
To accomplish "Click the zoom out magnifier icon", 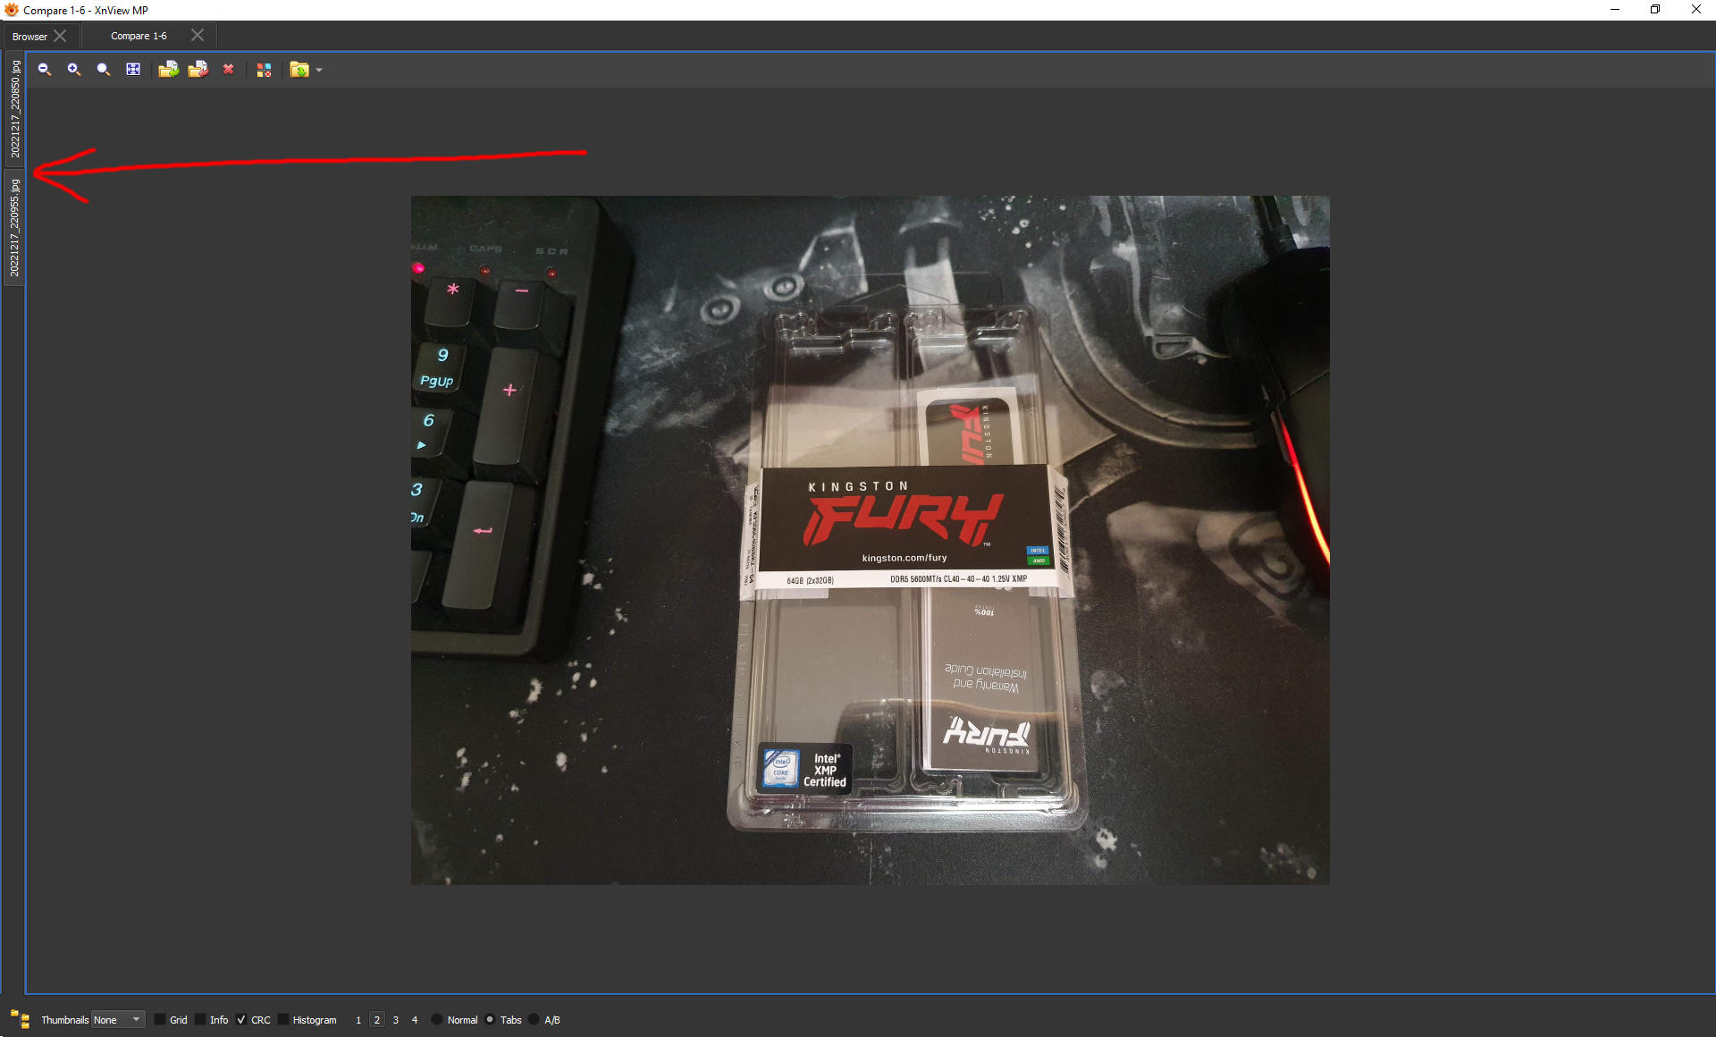I will pyautogui.click(x=45, y=70).
